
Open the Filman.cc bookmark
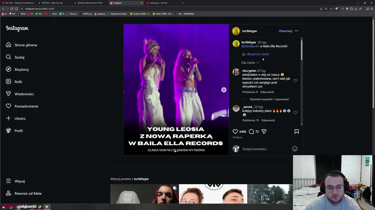[72, 14]
